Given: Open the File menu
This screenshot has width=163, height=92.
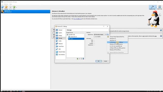Looking at the screenshot, I should (x=2, y=4).
